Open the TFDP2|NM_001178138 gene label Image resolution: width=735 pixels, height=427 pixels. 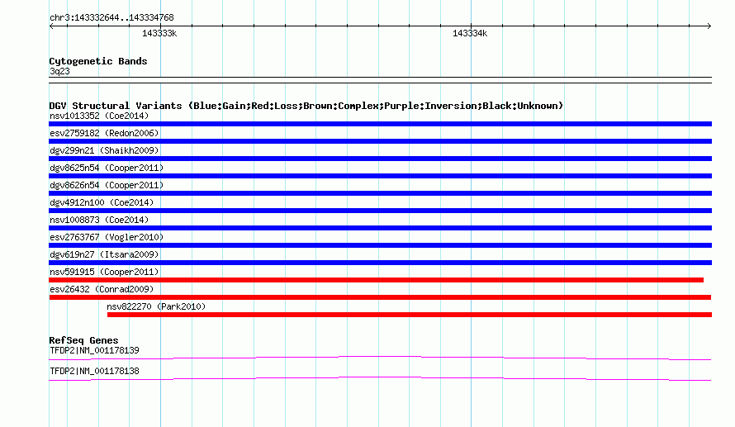pyautogui.click(x=94, y=371)
